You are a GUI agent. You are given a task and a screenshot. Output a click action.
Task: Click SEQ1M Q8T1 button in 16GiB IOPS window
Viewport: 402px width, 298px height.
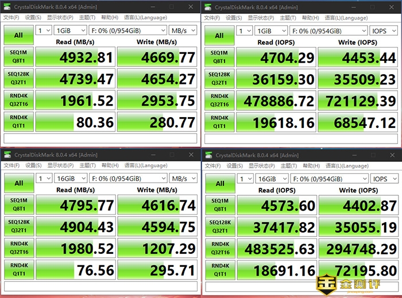[x=220, y=205]
